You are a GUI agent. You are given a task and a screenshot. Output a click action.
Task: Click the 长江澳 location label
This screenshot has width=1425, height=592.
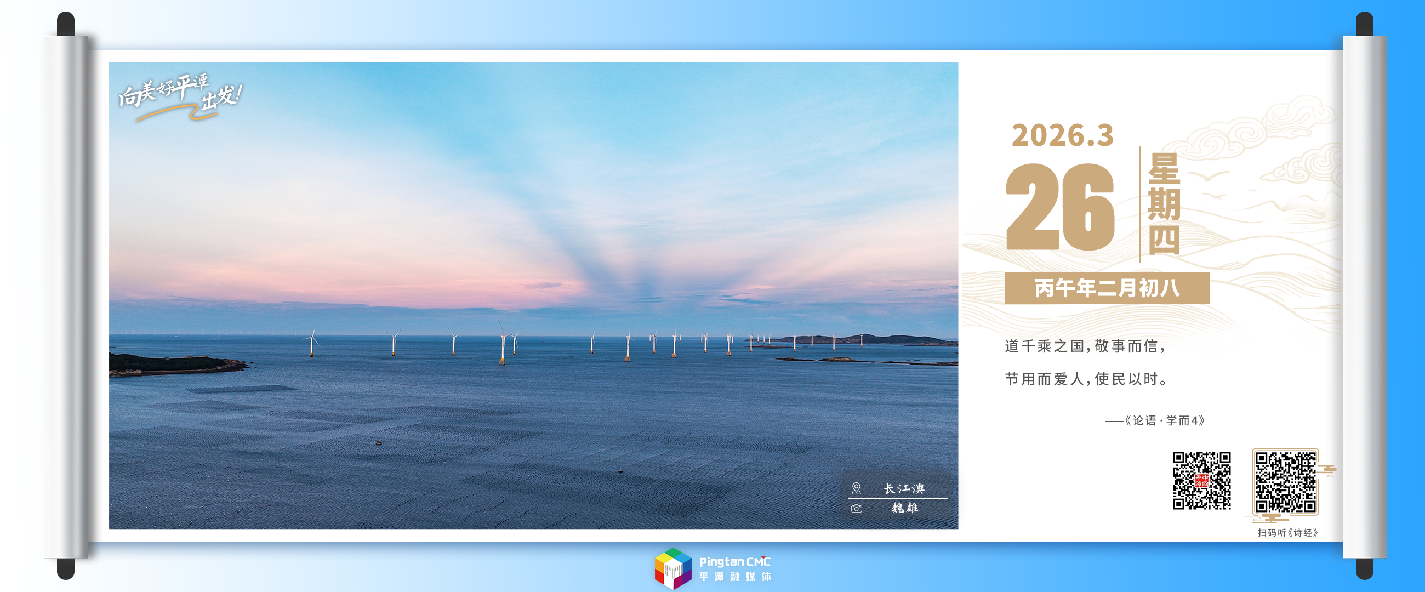[x=904, y=488]
